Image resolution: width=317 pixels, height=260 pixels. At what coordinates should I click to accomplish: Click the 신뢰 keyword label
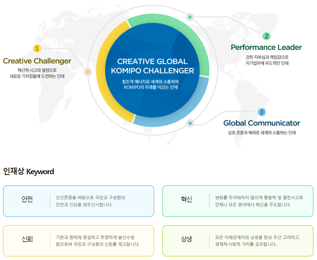click(27, 239)
